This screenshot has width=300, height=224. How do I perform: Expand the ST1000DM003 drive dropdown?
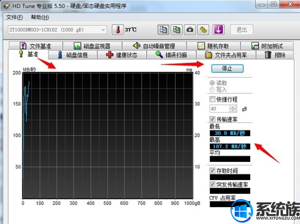(103, 30)
